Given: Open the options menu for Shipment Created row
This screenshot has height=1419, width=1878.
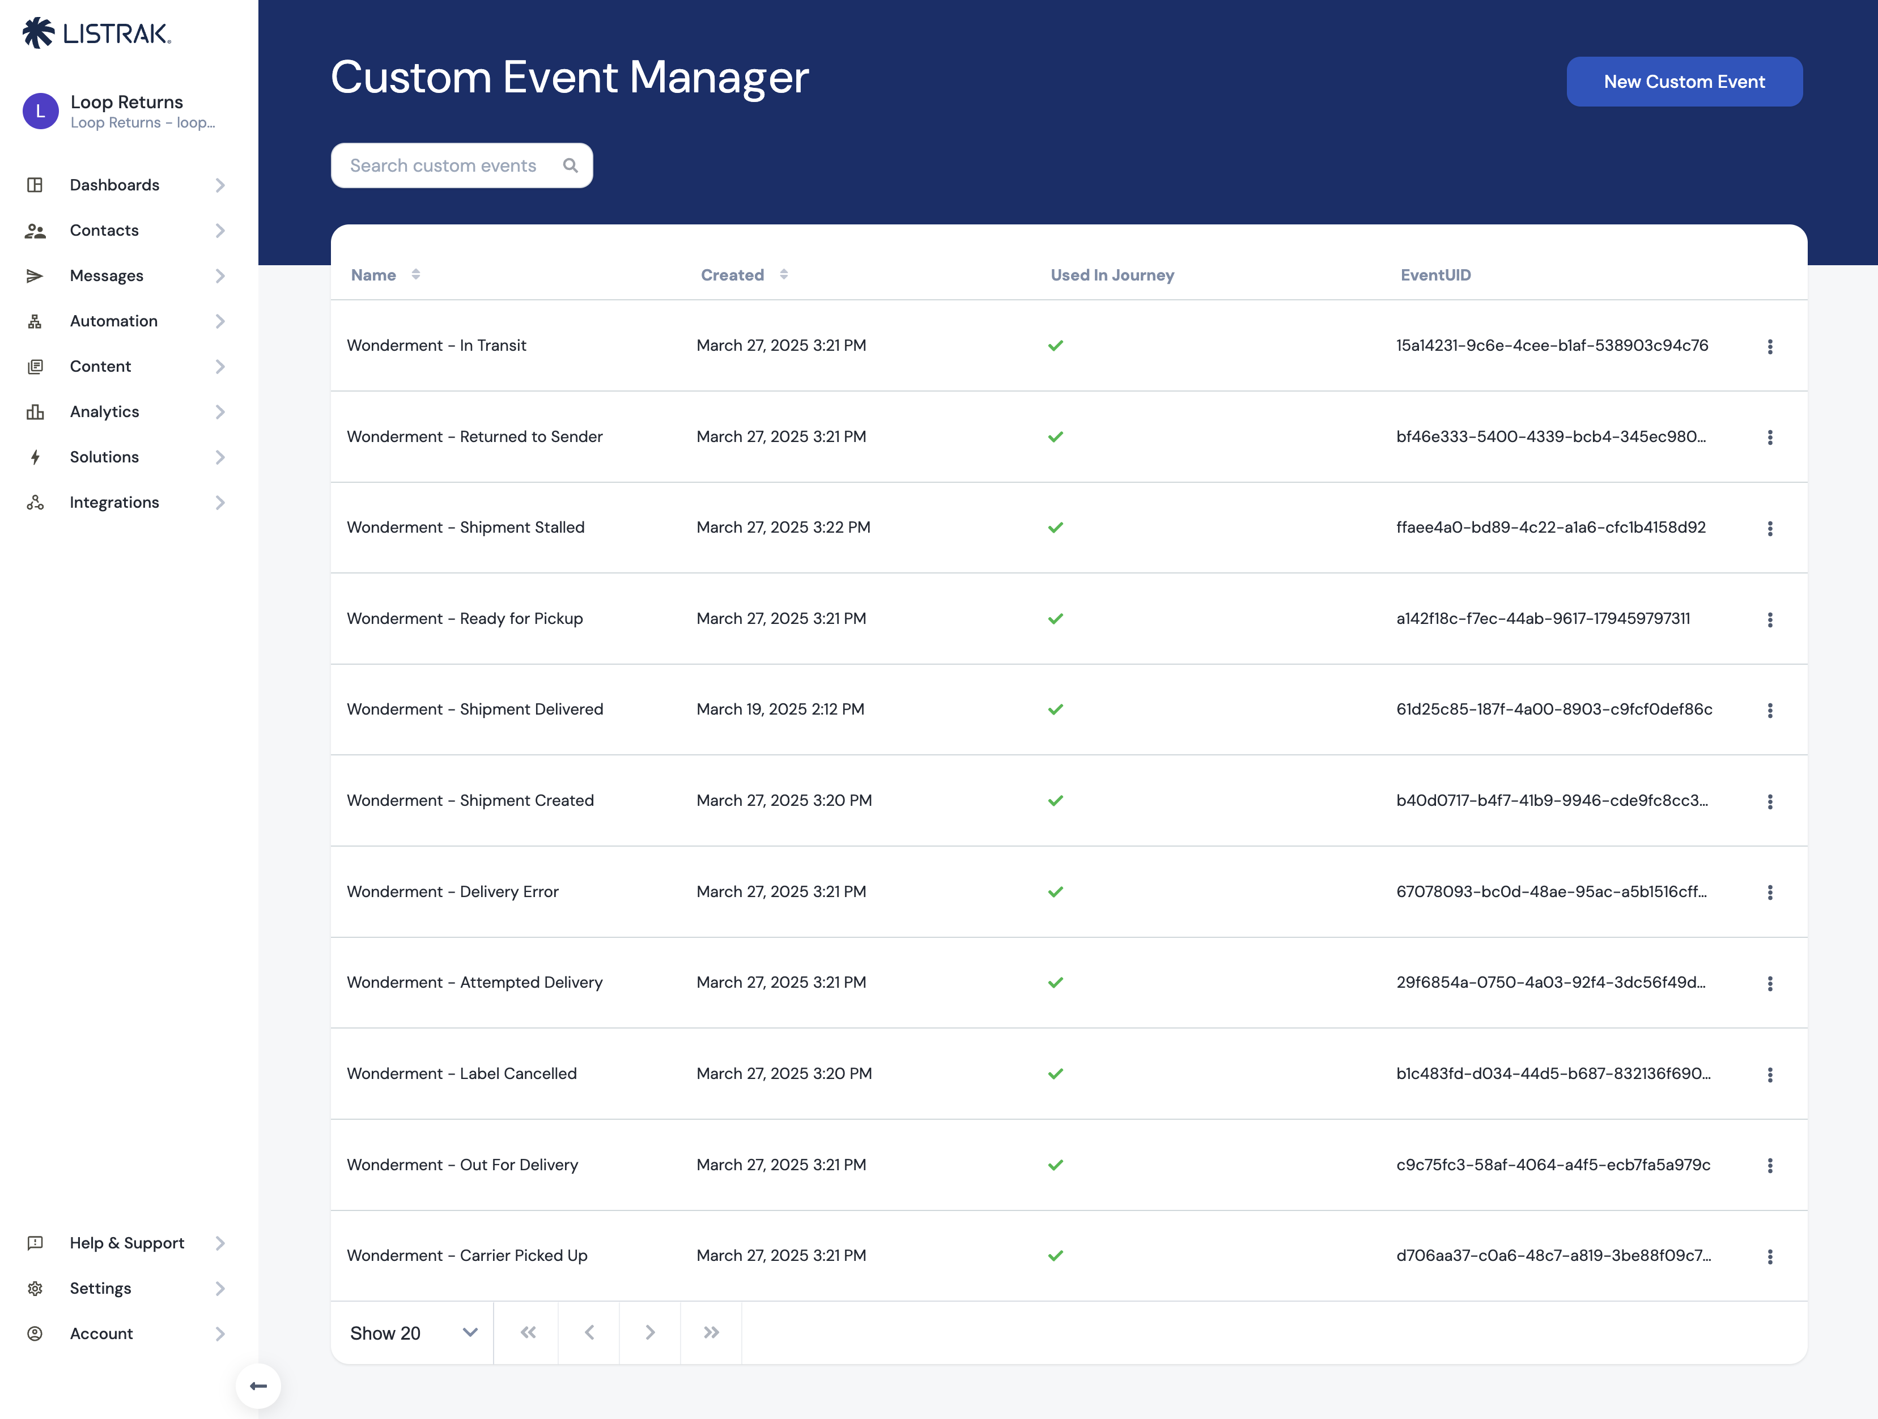Looking at the screenshot, I should pyautogui.click(x=1770, y=802).
